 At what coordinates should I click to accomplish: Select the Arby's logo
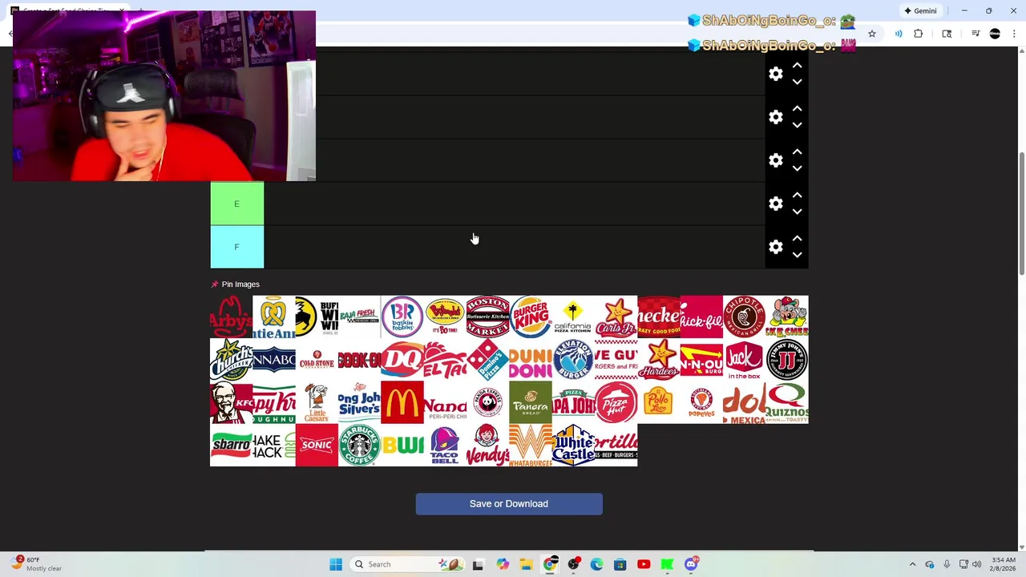(231, 317)
